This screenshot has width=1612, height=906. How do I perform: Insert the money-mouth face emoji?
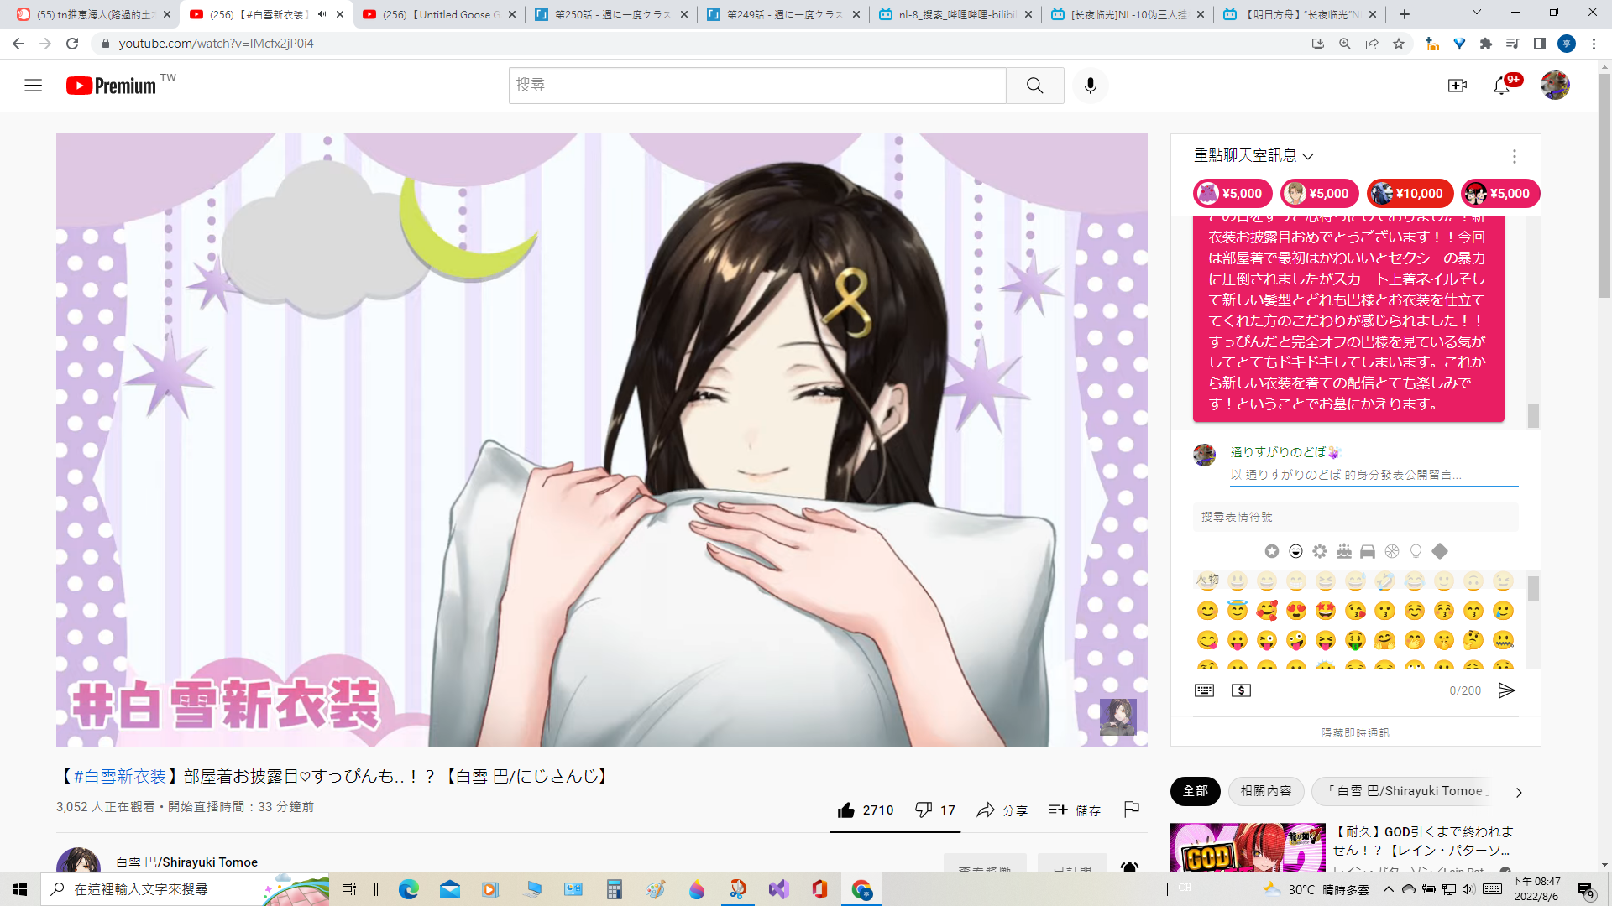(x=1355, y=641)
